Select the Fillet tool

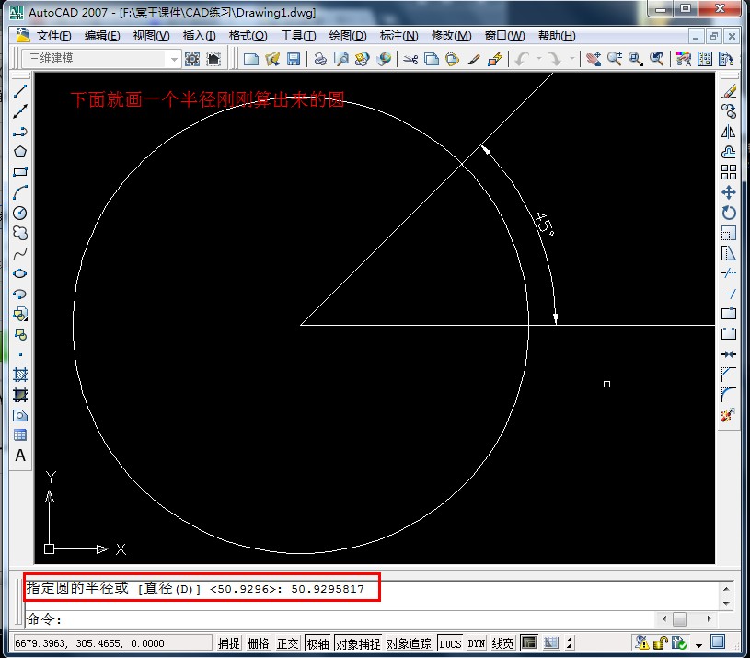tap(729, 395)
